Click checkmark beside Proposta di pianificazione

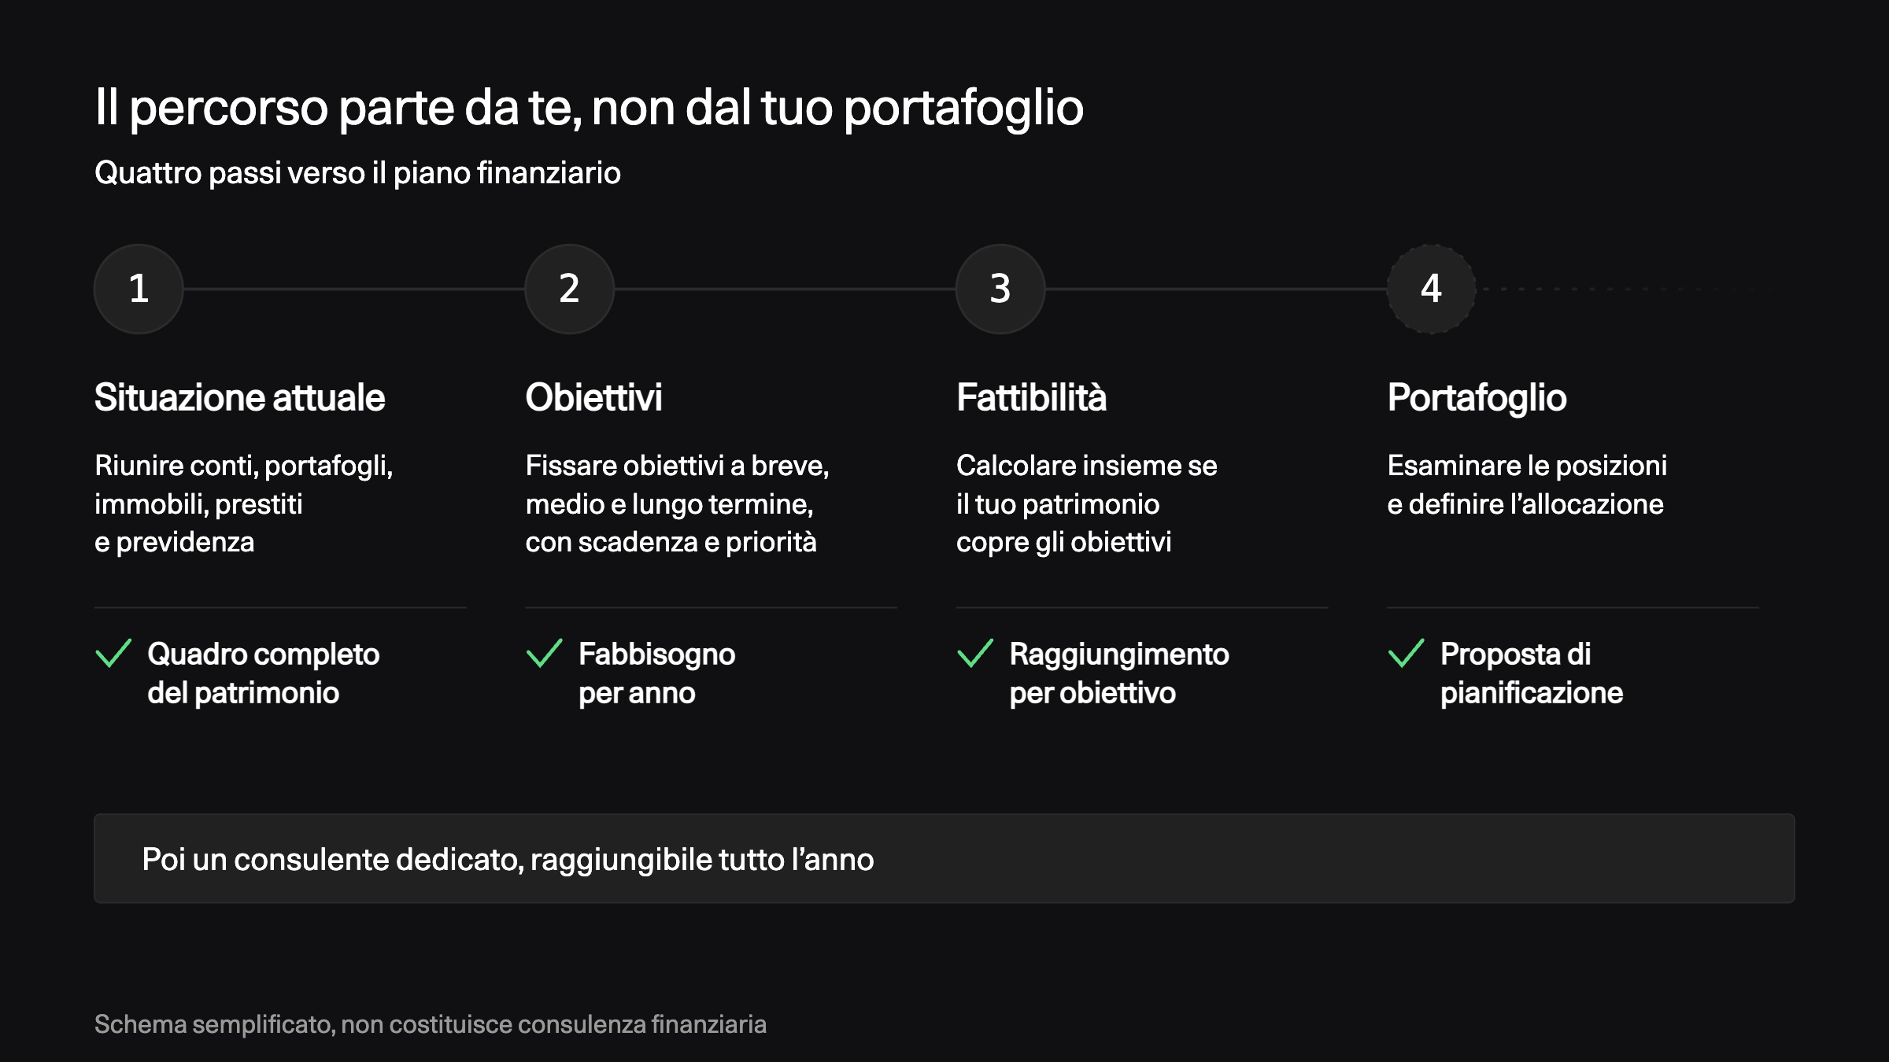(x=1406, y=653)
